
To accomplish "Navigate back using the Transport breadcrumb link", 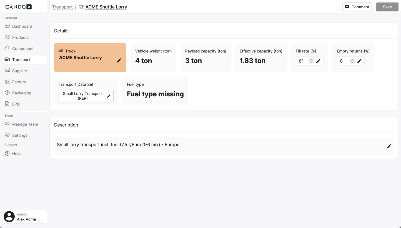I will pos(62,7).
